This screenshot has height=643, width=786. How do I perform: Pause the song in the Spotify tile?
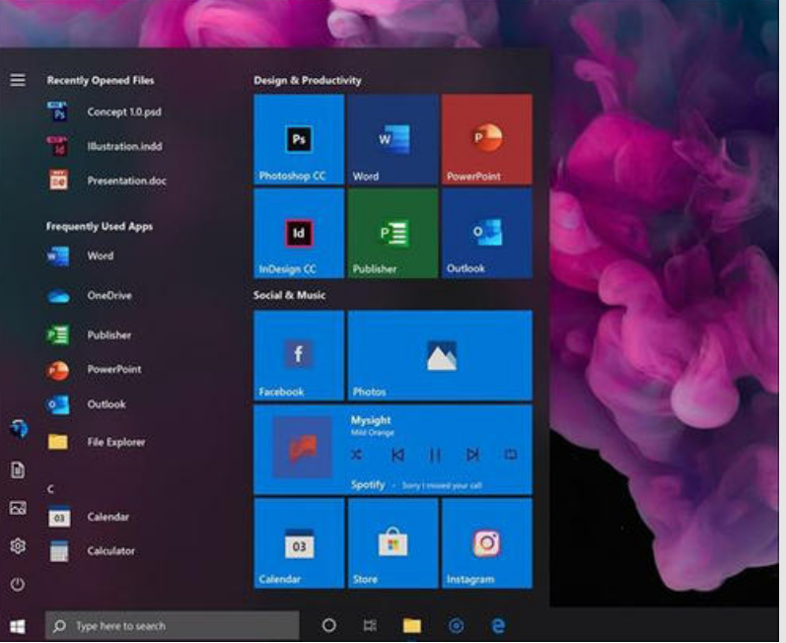pos(435,455)
